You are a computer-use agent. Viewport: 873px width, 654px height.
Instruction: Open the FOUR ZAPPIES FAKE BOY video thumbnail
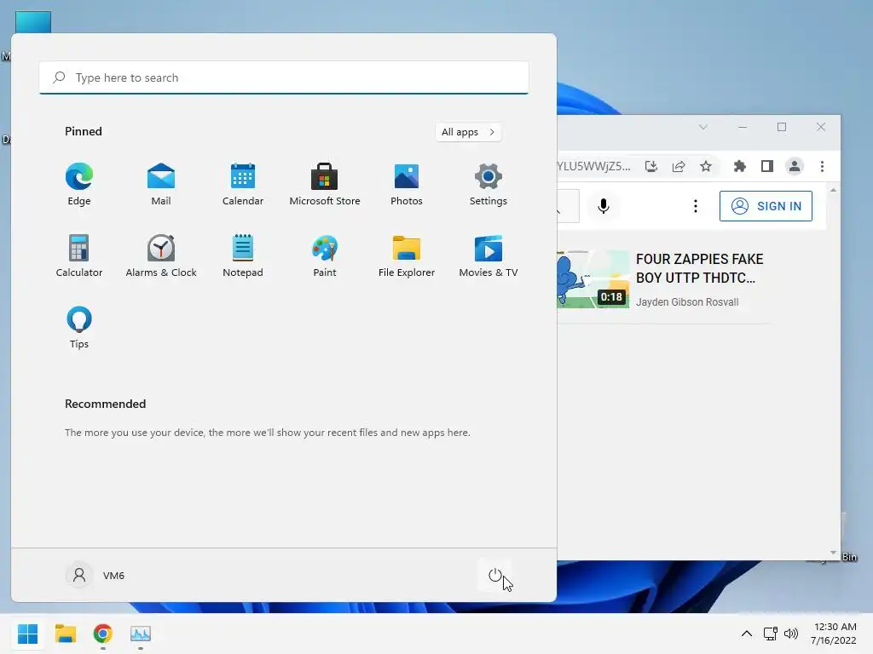(x=593, y=279)
